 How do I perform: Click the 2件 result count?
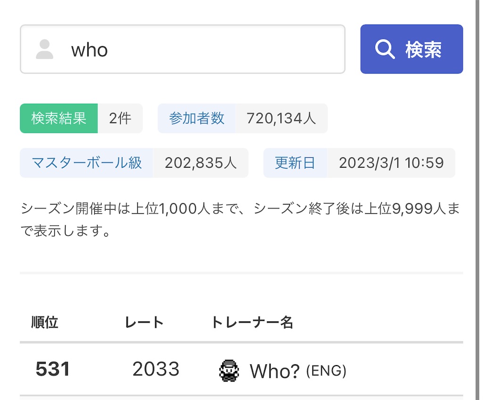(x=120, y=118)
